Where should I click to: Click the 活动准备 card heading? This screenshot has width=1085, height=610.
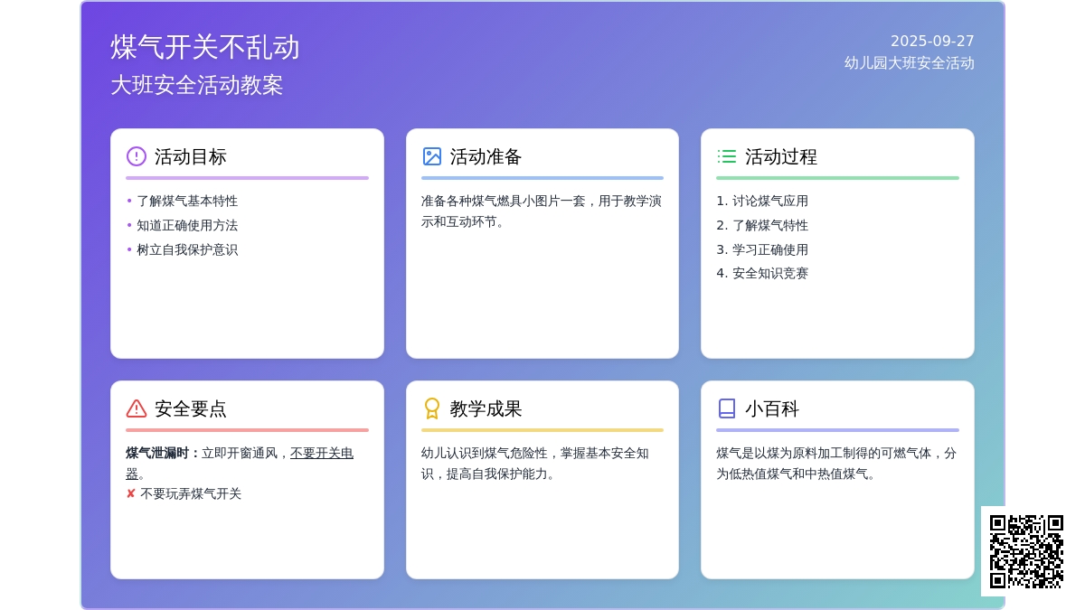pos(486,156)
